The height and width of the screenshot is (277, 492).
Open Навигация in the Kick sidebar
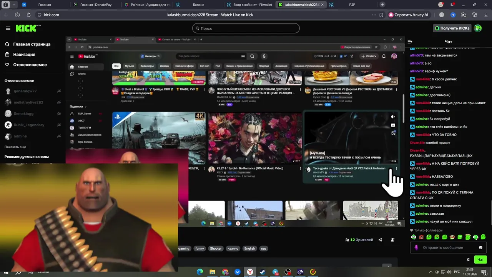(x=20, y=55)
